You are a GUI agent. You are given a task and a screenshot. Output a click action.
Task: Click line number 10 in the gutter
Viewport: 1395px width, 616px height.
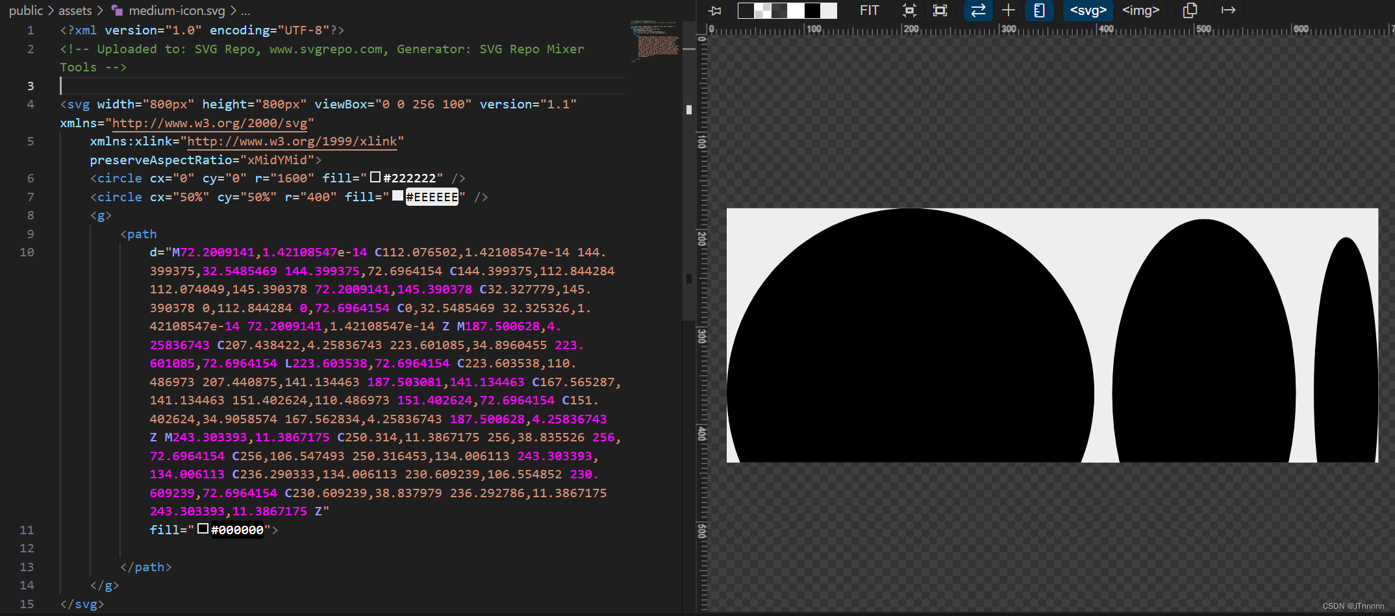[x=27, y=252]
